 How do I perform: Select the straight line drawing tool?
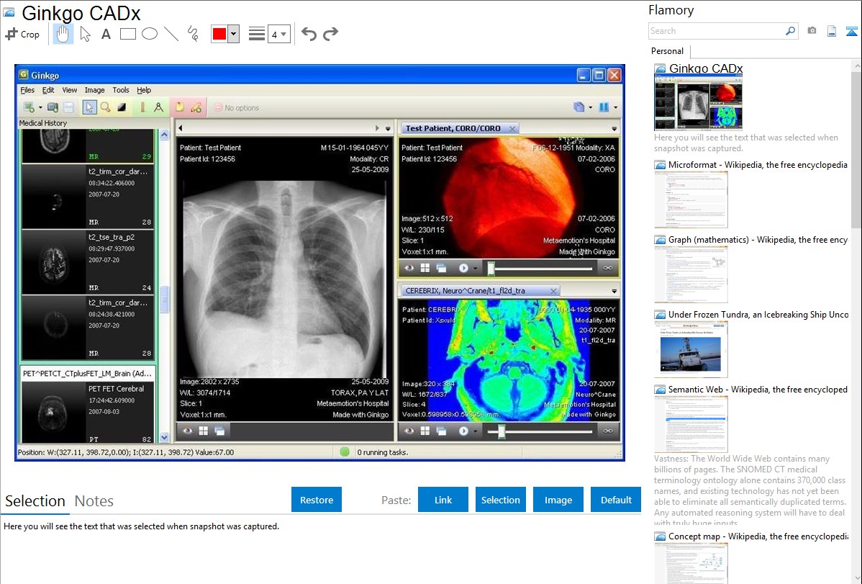[x=171, y=34]
